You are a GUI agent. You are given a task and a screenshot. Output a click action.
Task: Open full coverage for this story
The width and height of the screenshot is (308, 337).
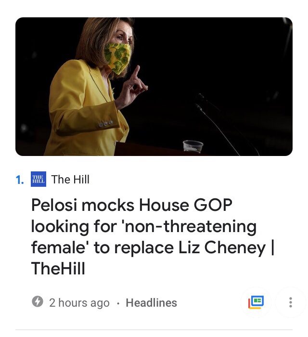(x=256, y=302)
